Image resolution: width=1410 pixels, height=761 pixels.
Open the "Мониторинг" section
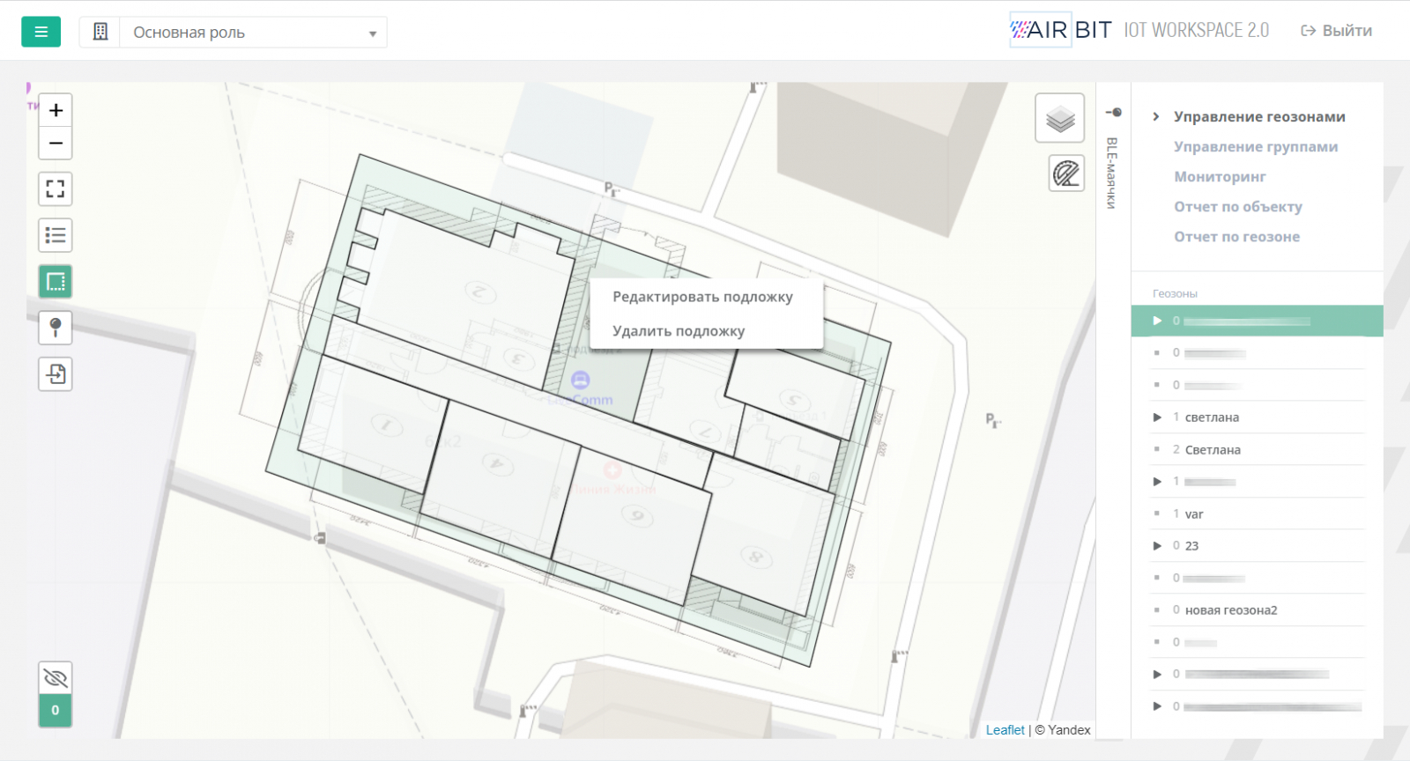coord(1220,176)
